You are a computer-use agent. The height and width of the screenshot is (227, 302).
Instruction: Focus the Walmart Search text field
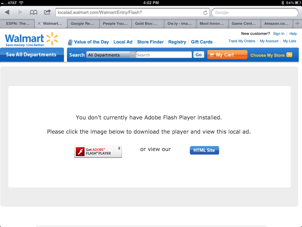[164, 55]
